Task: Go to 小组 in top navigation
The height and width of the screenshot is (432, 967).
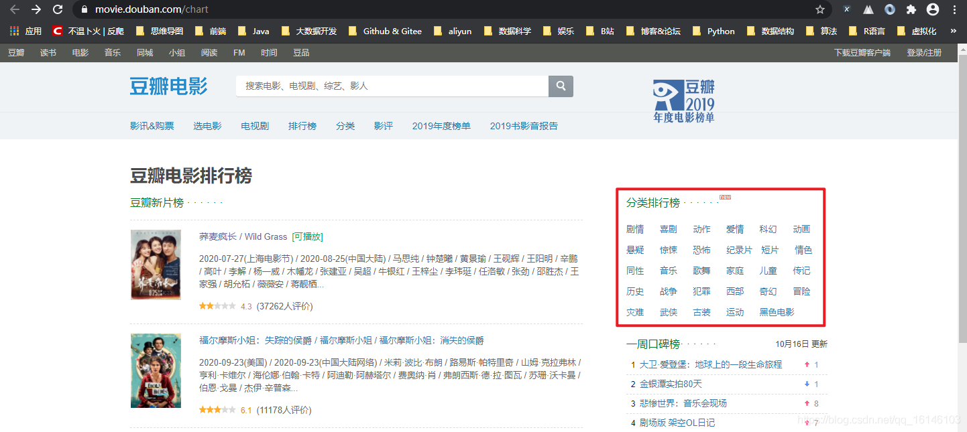Action: [x=177, y=52]
